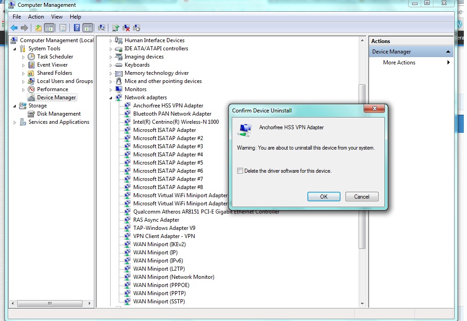Image resolution: width=467 pixels, height=321 pixels.
Task: Click the Shared Folders icon
Action: coord(31,73)
